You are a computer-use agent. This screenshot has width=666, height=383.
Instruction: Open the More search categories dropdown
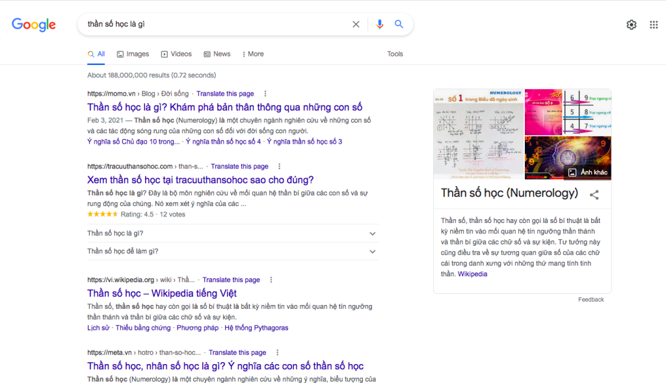252,54
